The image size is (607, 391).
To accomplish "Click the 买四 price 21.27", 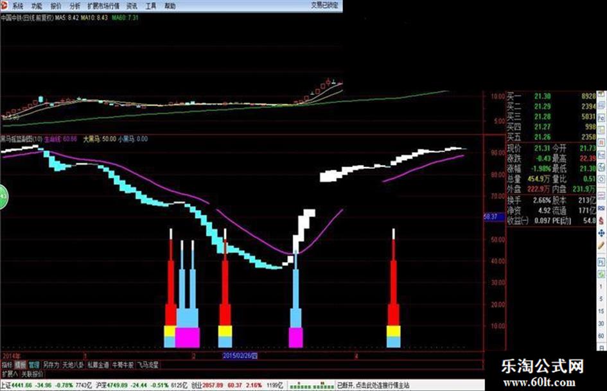I will tap(542, 127).
